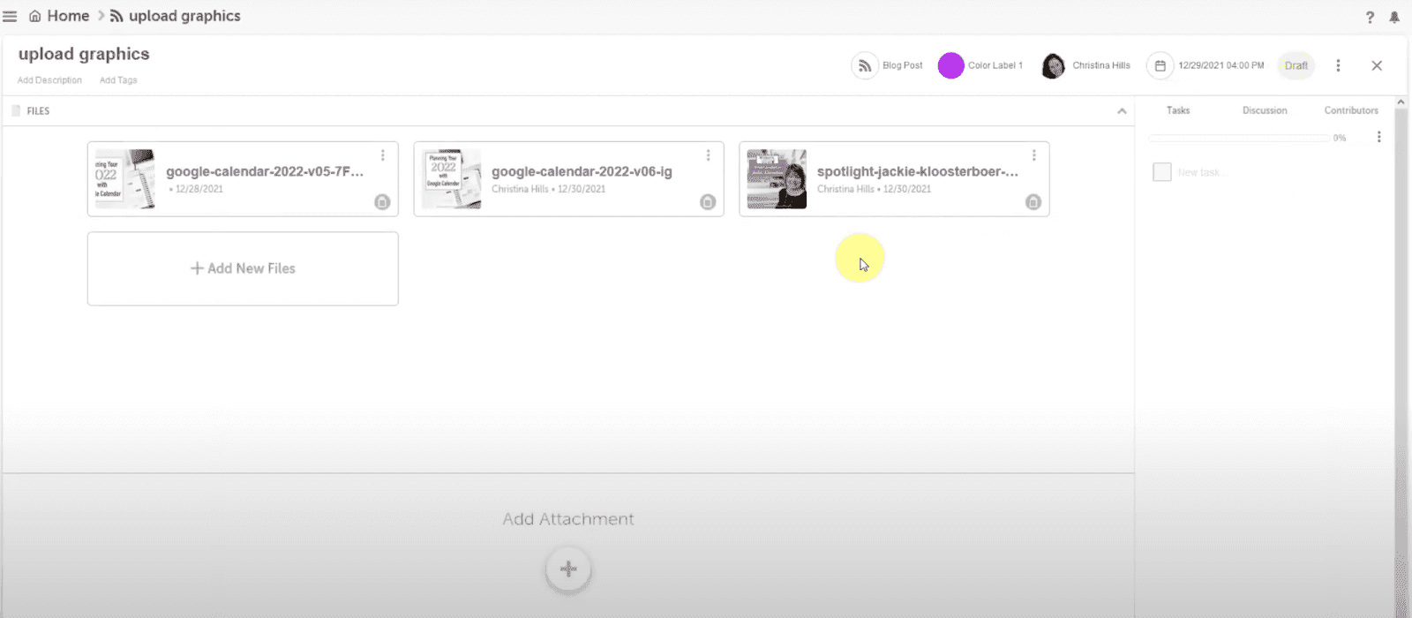Screen dimensions: 1412x618
Task: Click lock icon on spotlight-jackie-kloosterboer file card
Action: coord(1033,202)
